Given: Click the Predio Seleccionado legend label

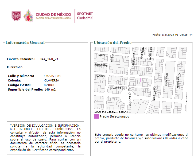Looking at the screenshot, I should (114, 116).
